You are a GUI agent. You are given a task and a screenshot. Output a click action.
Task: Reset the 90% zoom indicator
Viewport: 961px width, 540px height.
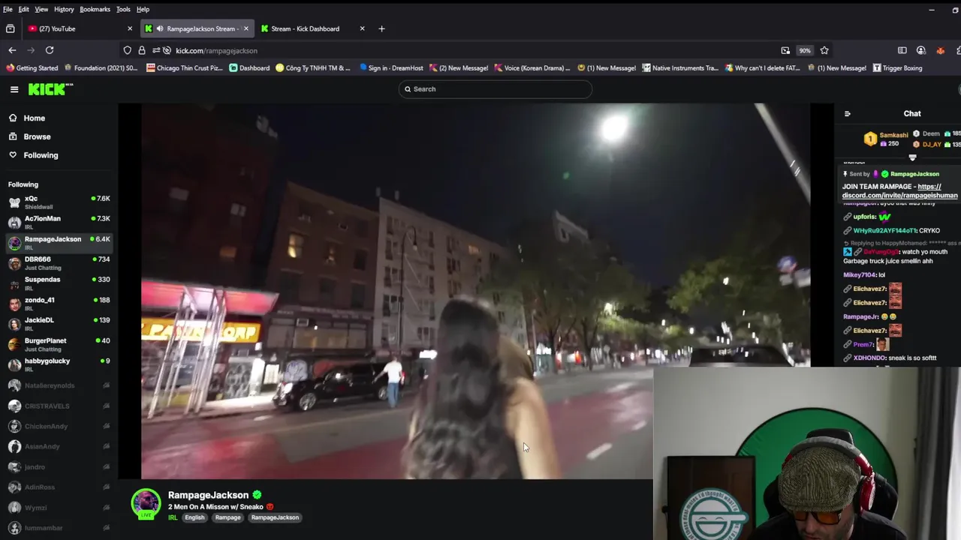(805, 50)
